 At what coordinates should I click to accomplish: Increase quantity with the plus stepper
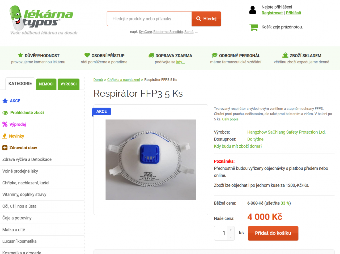[x=231, y=230]
